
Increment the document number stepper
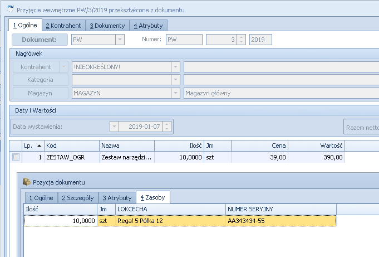click(x=241, y=37)
